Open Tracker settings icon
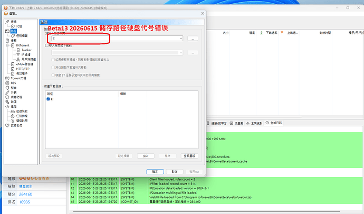Viewport: 364px width, 214px height. click(18, 50)
